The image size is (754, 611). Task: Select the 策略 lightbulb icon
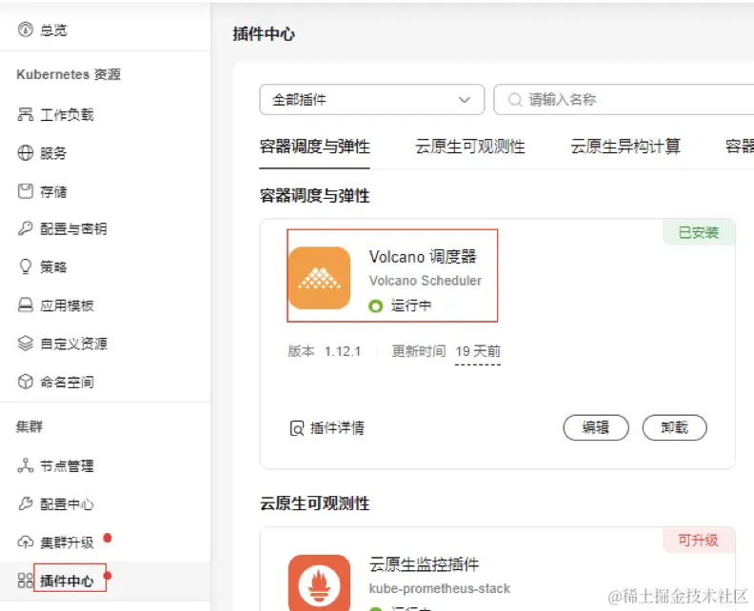click(x=26, y=266)
